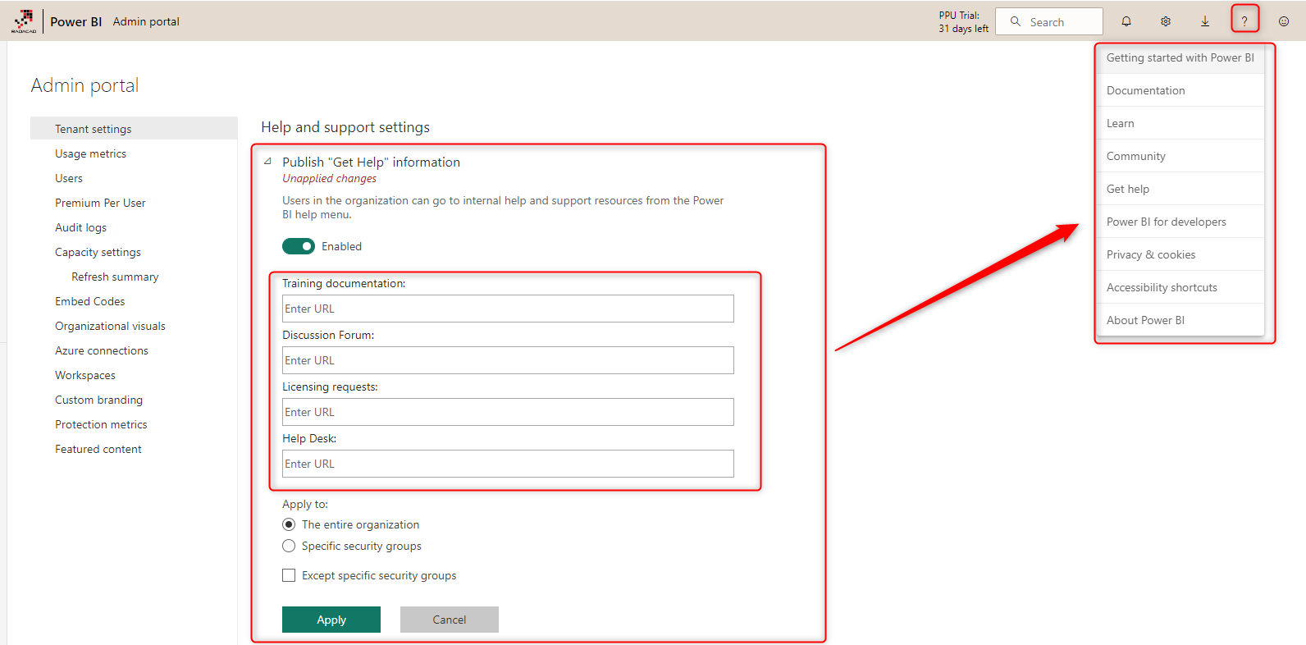Click the download arrow icon
1306x645 pixels.
(x=1205, y=21)
